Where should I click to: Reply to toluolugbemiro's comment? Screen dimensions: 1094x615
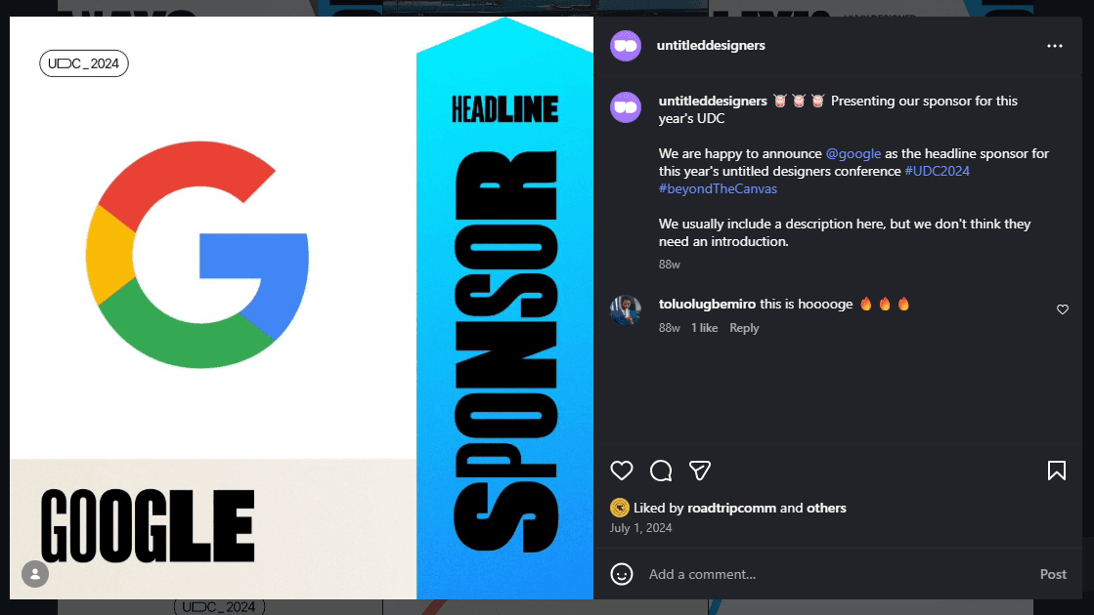[744, 328]
